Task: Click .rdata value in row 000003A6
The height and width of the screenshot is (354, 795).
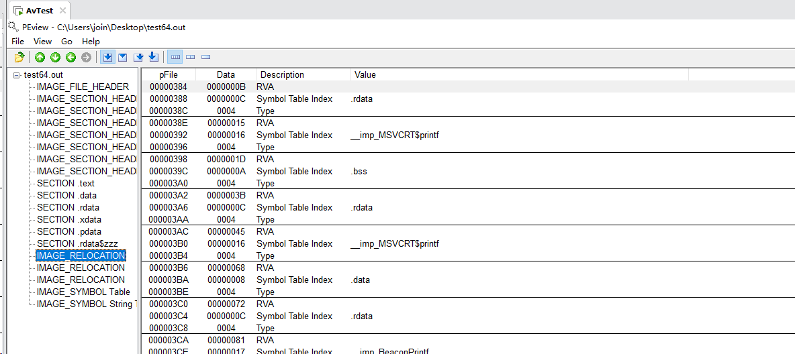Action: pyautogui.click(x=361, y=208)
